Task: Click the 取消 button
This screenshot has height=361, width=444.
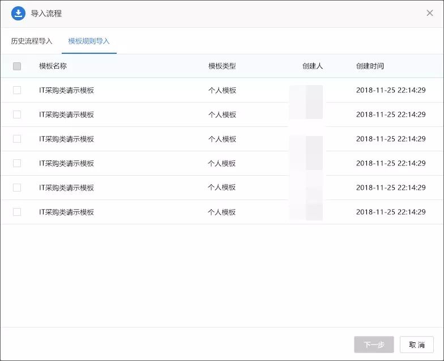Action: (417, 345)
